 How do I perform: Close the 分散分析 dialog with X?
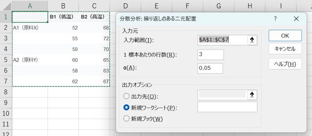(296, 19)
